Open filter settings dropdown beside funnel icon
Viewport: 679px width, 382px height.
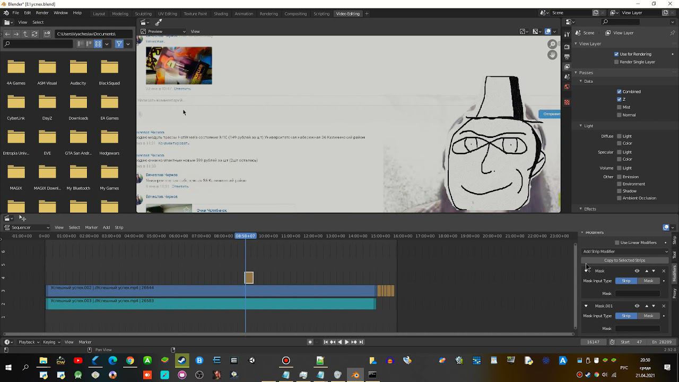(128, 44)
